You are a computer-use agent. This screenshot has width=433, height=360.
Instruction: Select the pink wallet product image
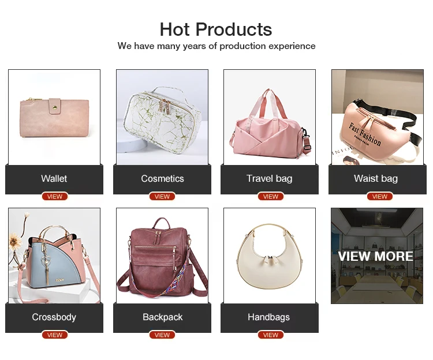point(54,117)
